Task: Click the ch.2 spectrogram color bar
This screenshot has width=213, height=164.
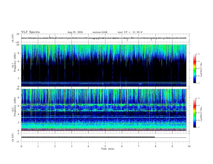Action: [194, 113]
